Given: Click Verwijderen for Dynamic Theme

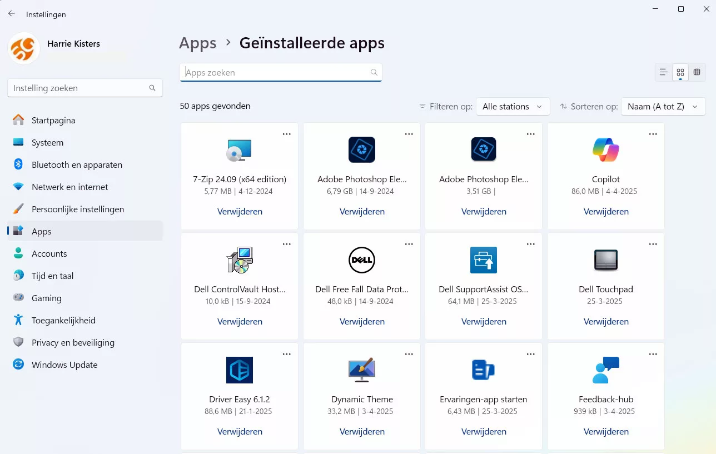Looking at the screenshot, I should [362, 431].
